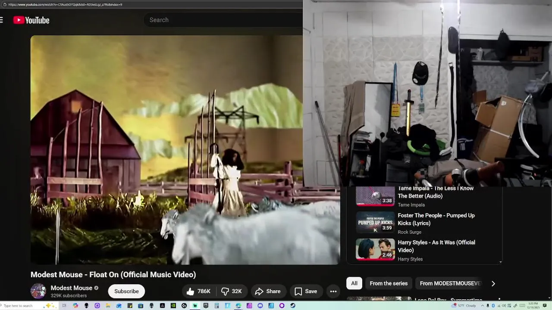552x310 pixels.
Task: Click the YouTube search field
Action: tap(223, 20)
